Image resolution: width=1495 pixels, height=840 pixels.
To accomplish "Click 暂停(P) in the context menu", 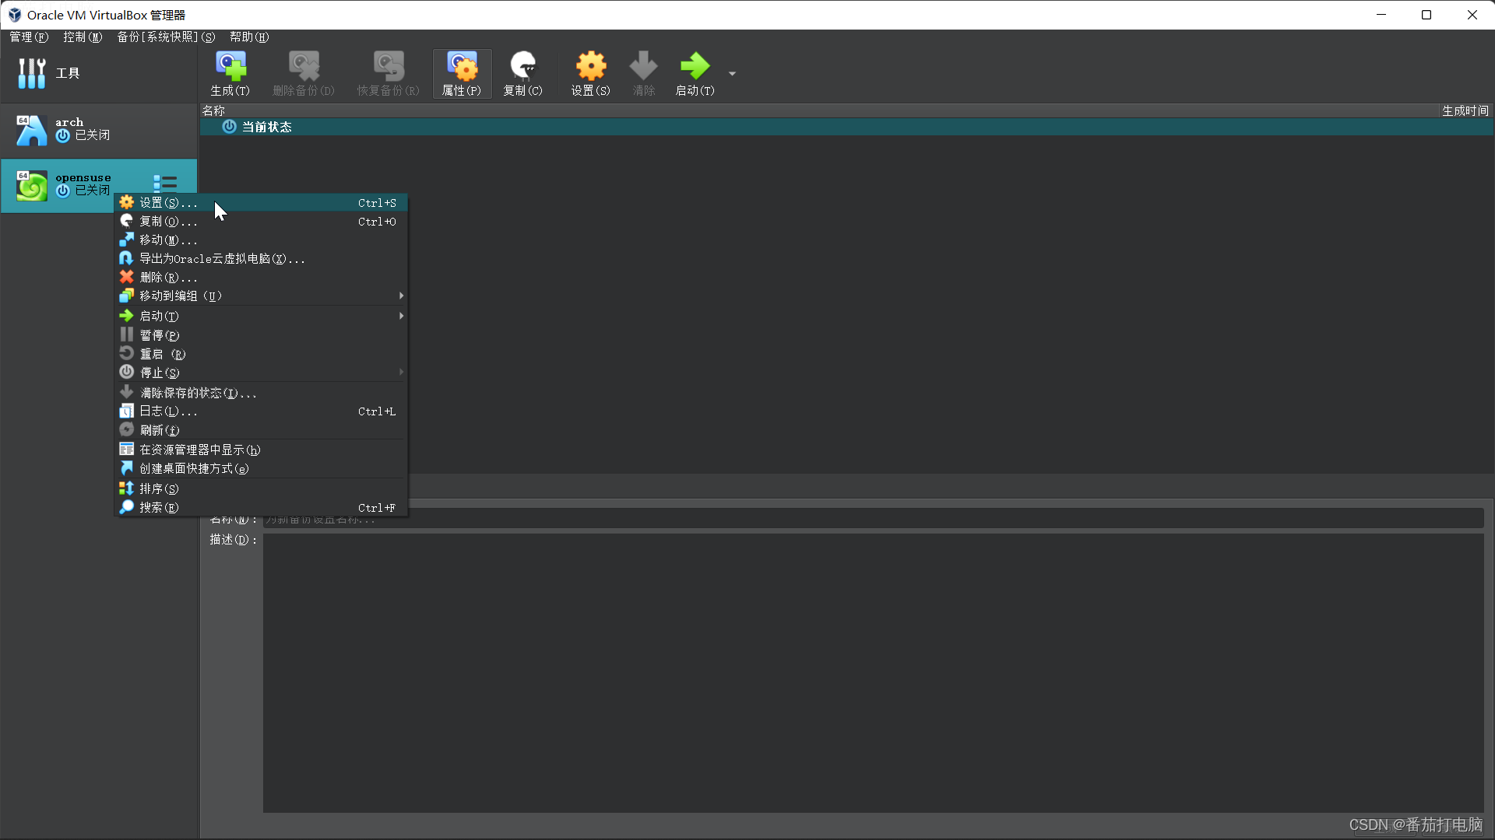I will (261, 335).
